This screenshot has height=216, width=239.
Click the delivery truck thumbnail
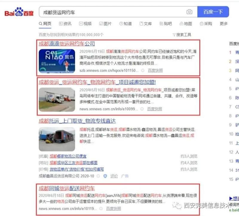pyautogui.click(x=57, y=99)
